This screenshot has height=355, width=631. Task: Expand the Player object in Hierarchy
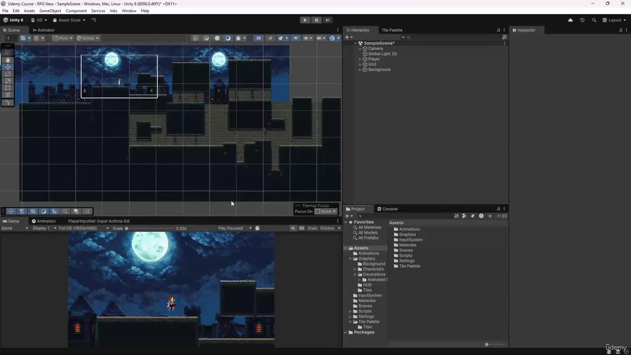pos(360,59)
